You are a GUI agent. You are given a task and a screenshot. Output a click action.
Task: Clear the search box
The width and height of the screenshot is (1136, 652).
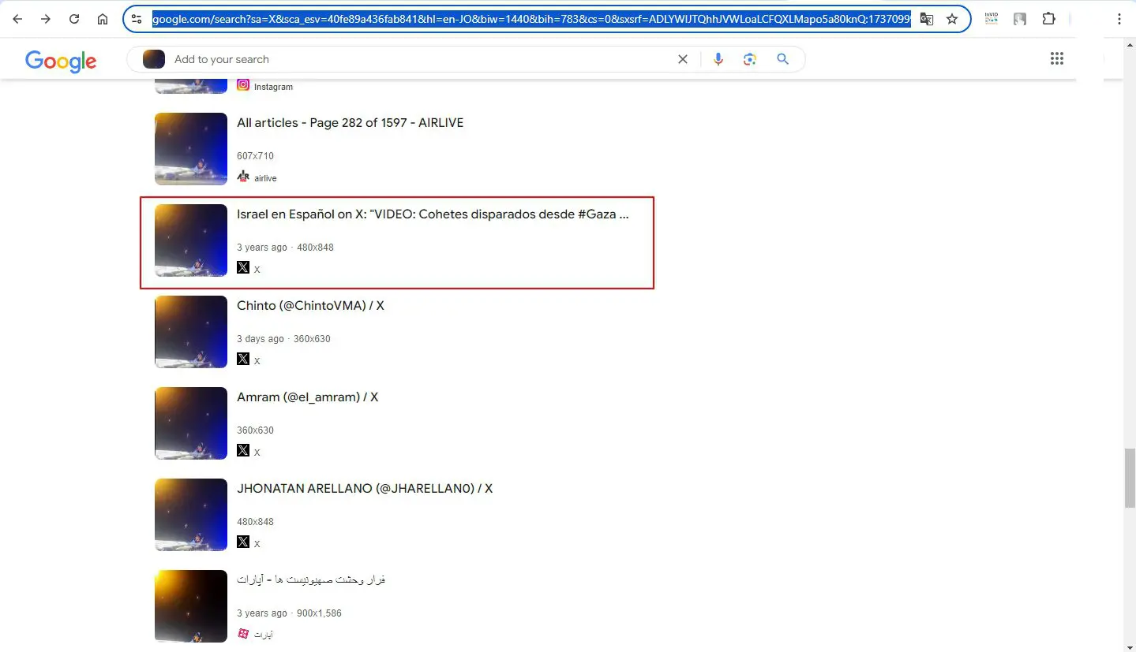click(x=683, y=59)
